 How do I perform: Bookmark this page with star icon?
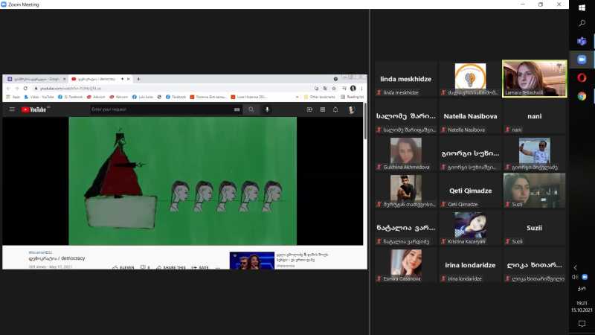tap(334, 88)
